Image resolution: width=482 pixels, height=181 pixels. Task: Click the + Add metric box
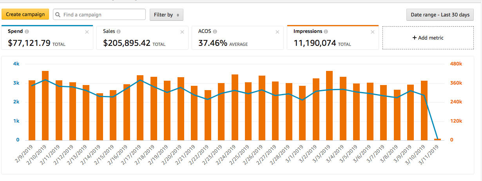(428, 38)
